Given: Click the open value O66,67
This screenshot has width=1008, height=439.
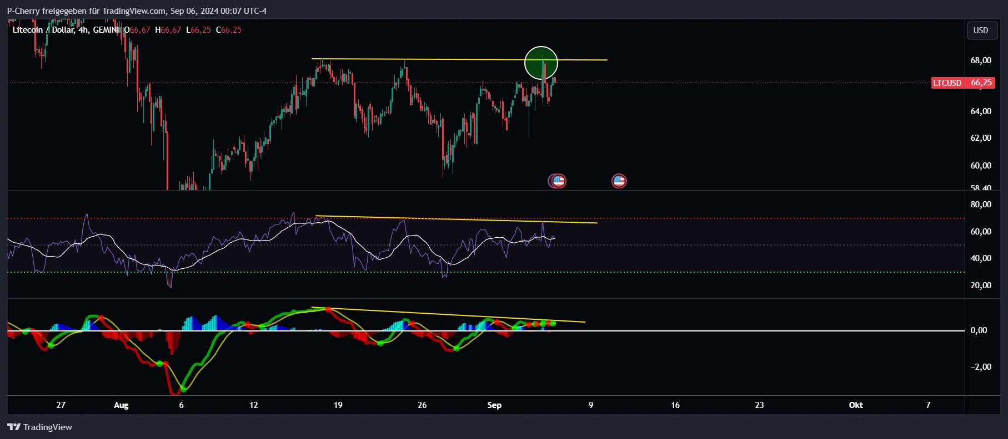Looking at the screenshot, I should (x=137, y=30).
